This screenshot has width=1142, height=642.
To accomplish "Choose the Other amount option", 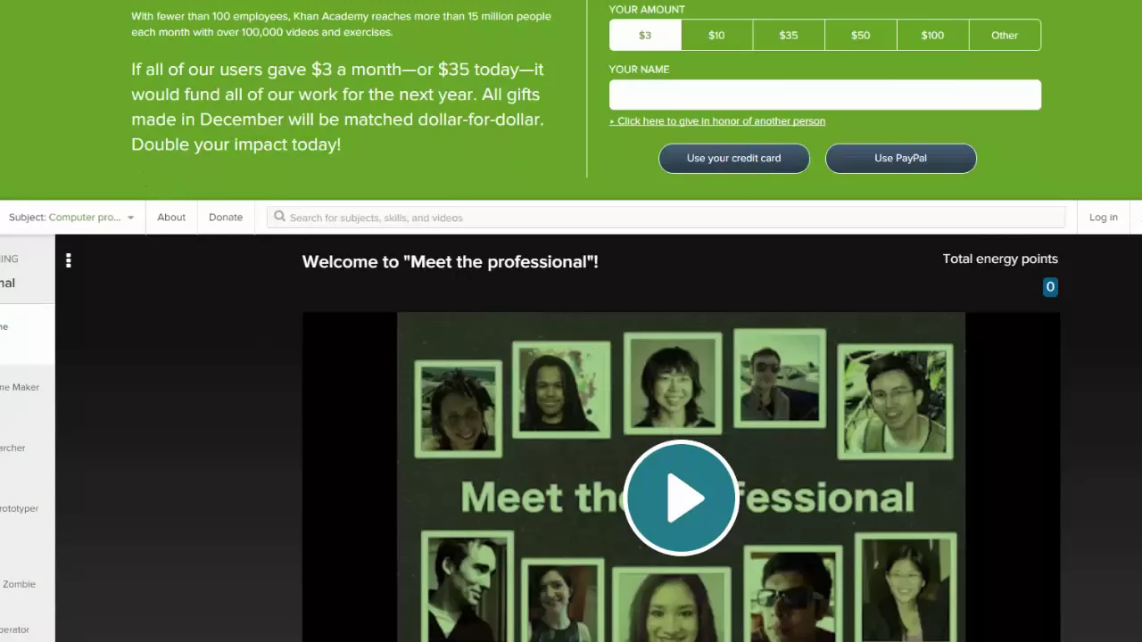I will 1005,35.
